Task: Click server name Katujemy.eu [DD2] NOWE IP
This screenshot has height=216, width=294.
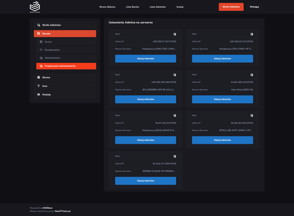Action: (x=159, y=130)
